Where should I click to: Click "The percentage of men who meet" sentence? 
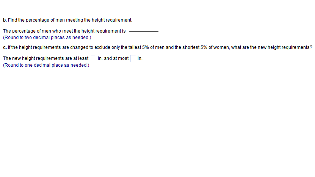(34, 31)
